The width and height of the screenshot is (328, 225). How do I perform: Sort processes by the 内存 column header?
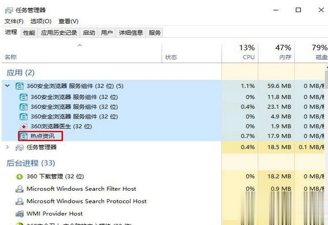(x=283, y=52)
